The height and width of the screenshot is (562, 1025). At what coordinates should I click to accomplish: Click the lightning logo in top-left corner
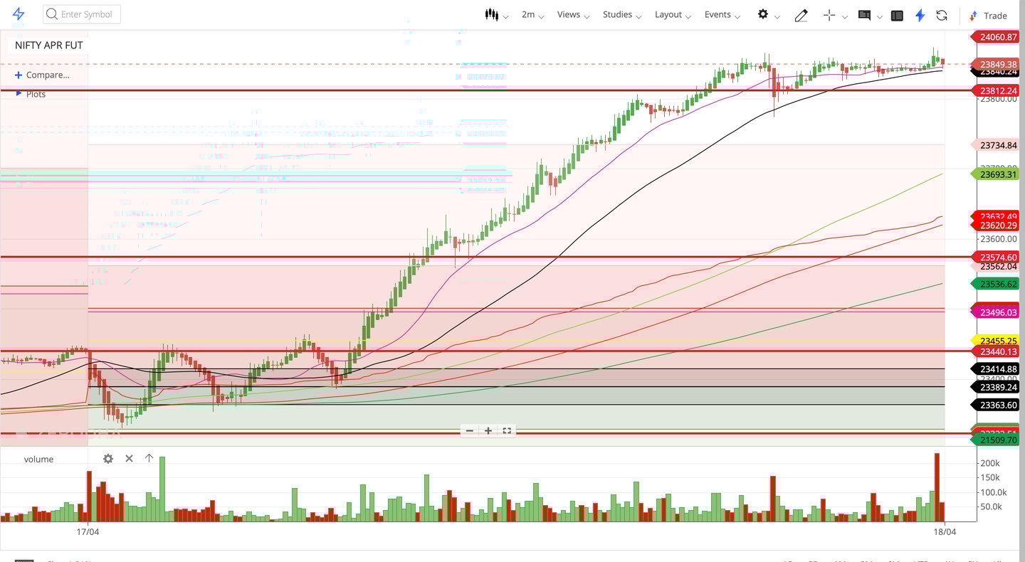tap(19, 14)
